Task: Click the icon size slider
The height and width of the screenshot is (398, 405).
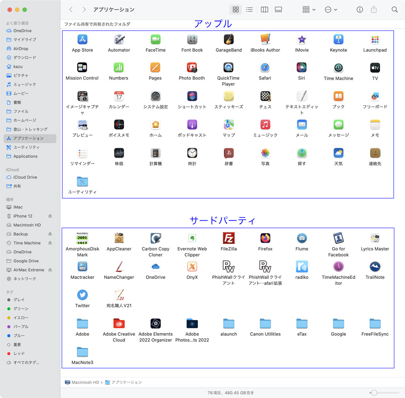Action: pyautogui.click(x=384, y=392)
